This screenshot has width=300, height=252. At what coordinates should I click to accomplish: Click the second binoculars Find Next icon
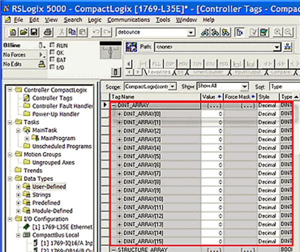click(215, 32)
